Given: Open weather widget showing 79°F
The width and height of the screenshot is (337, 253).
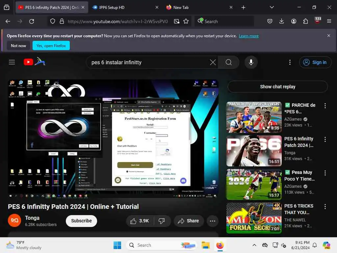Looking at the screenshot, I should pos(24,245).
